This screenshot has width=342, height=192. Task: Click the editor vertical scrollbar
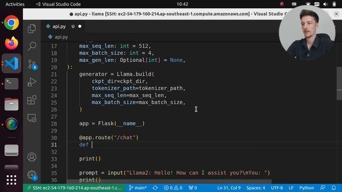(x=339, y=83)
